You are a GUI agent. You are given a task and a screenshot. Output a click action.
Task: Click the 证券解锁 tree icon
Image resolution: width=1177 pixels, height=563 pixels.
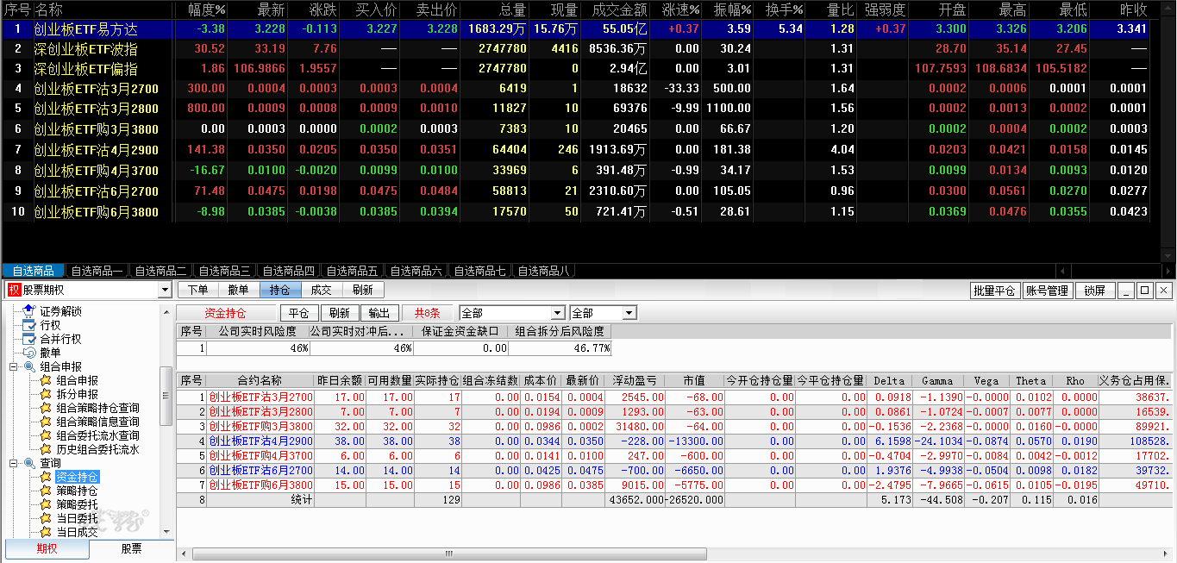29,311
